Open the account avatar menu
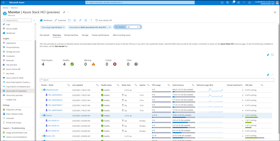280x141 pixels. tap(277, 3)
